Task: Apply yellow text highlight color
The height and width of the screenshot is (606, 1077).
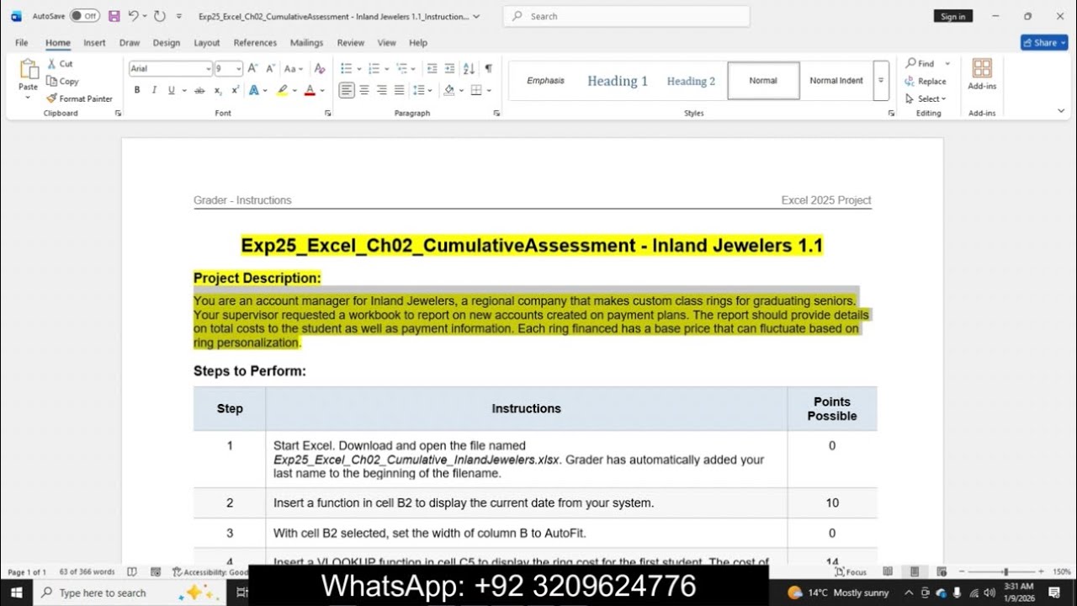Action: (x=282, y=90)
